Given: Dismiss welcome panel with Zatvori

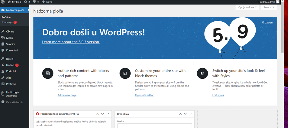Looking at the screenshot, I should point(267,23).
